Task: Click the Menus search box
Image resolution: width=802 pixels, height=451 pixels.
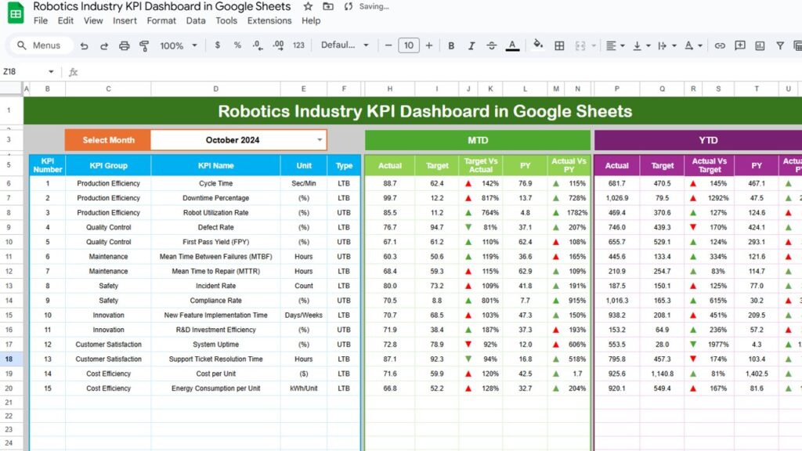Action: point(41,45)
